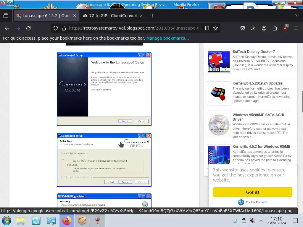Viewport: 303px width, 227px height.
Task: Click the show desktop button
Action: (x=295, y=220)
